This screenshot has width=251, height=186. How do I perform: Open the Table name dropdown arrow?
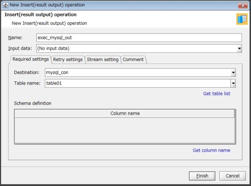click(x=233, y=83)
